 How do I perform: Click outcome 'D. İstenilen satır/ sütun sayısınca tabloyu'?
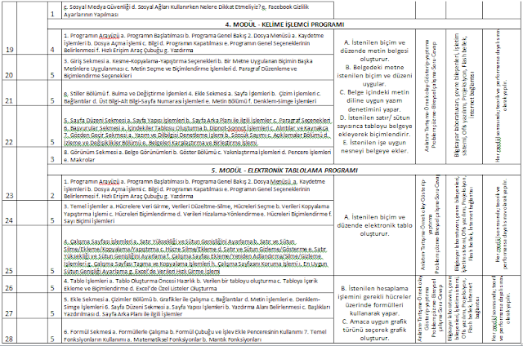coord(374,126)
